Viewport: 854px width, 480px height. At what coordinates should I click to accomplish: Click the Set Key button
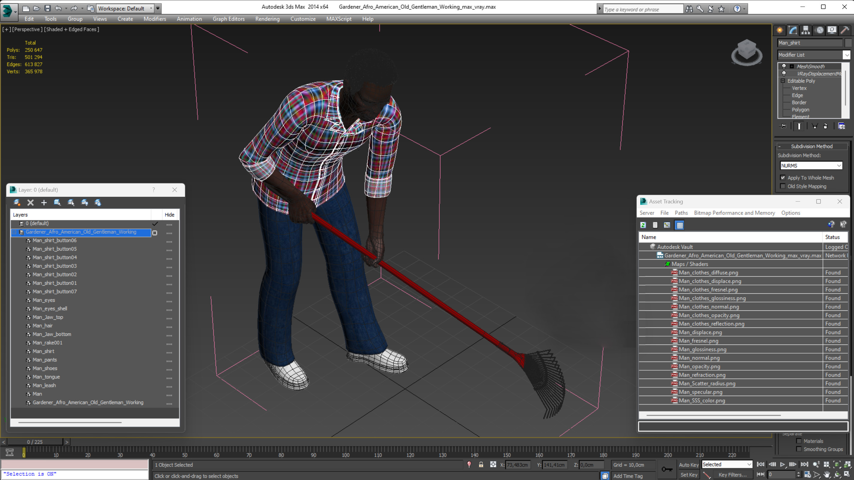click(x=689, y=475)
